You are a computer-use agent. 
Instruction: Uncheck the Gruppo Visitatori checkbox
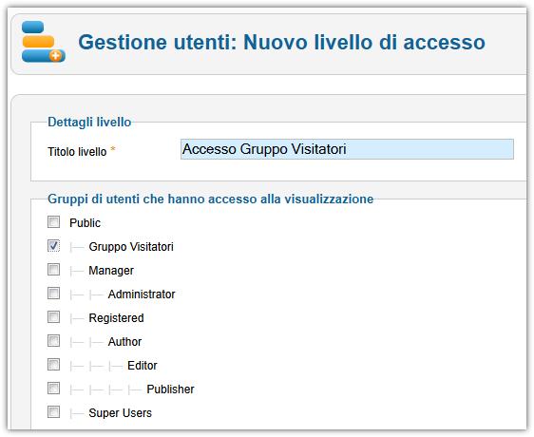(x=53, y=246)
